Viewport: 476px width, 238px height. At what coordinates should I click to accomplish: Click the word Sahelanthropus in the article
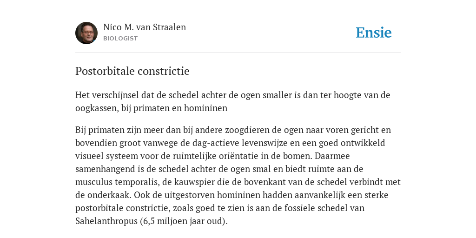click(x=106, y=221)
